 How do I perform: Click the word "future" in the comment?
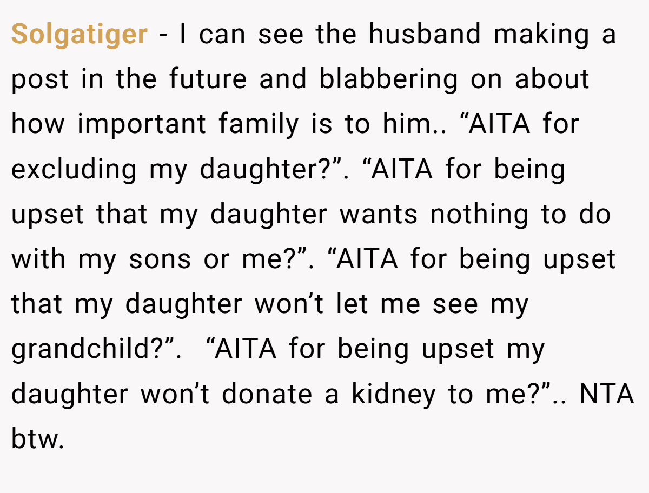[208, 79]
